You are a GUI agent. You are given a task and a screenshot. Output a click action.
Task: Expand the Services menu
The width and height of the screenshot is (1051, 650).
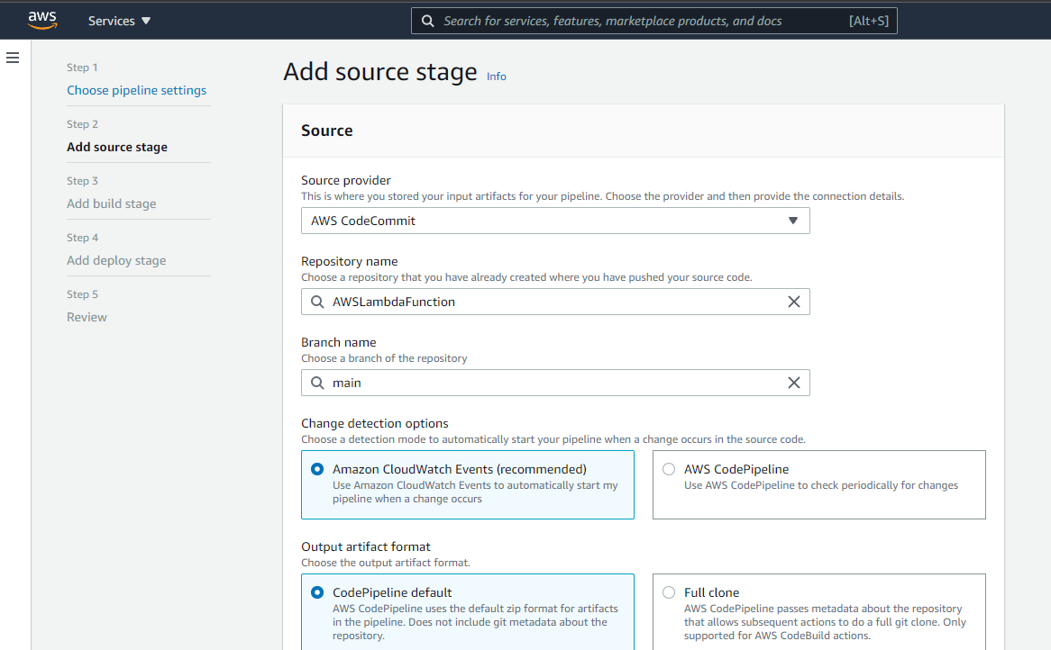pos(119,21)
